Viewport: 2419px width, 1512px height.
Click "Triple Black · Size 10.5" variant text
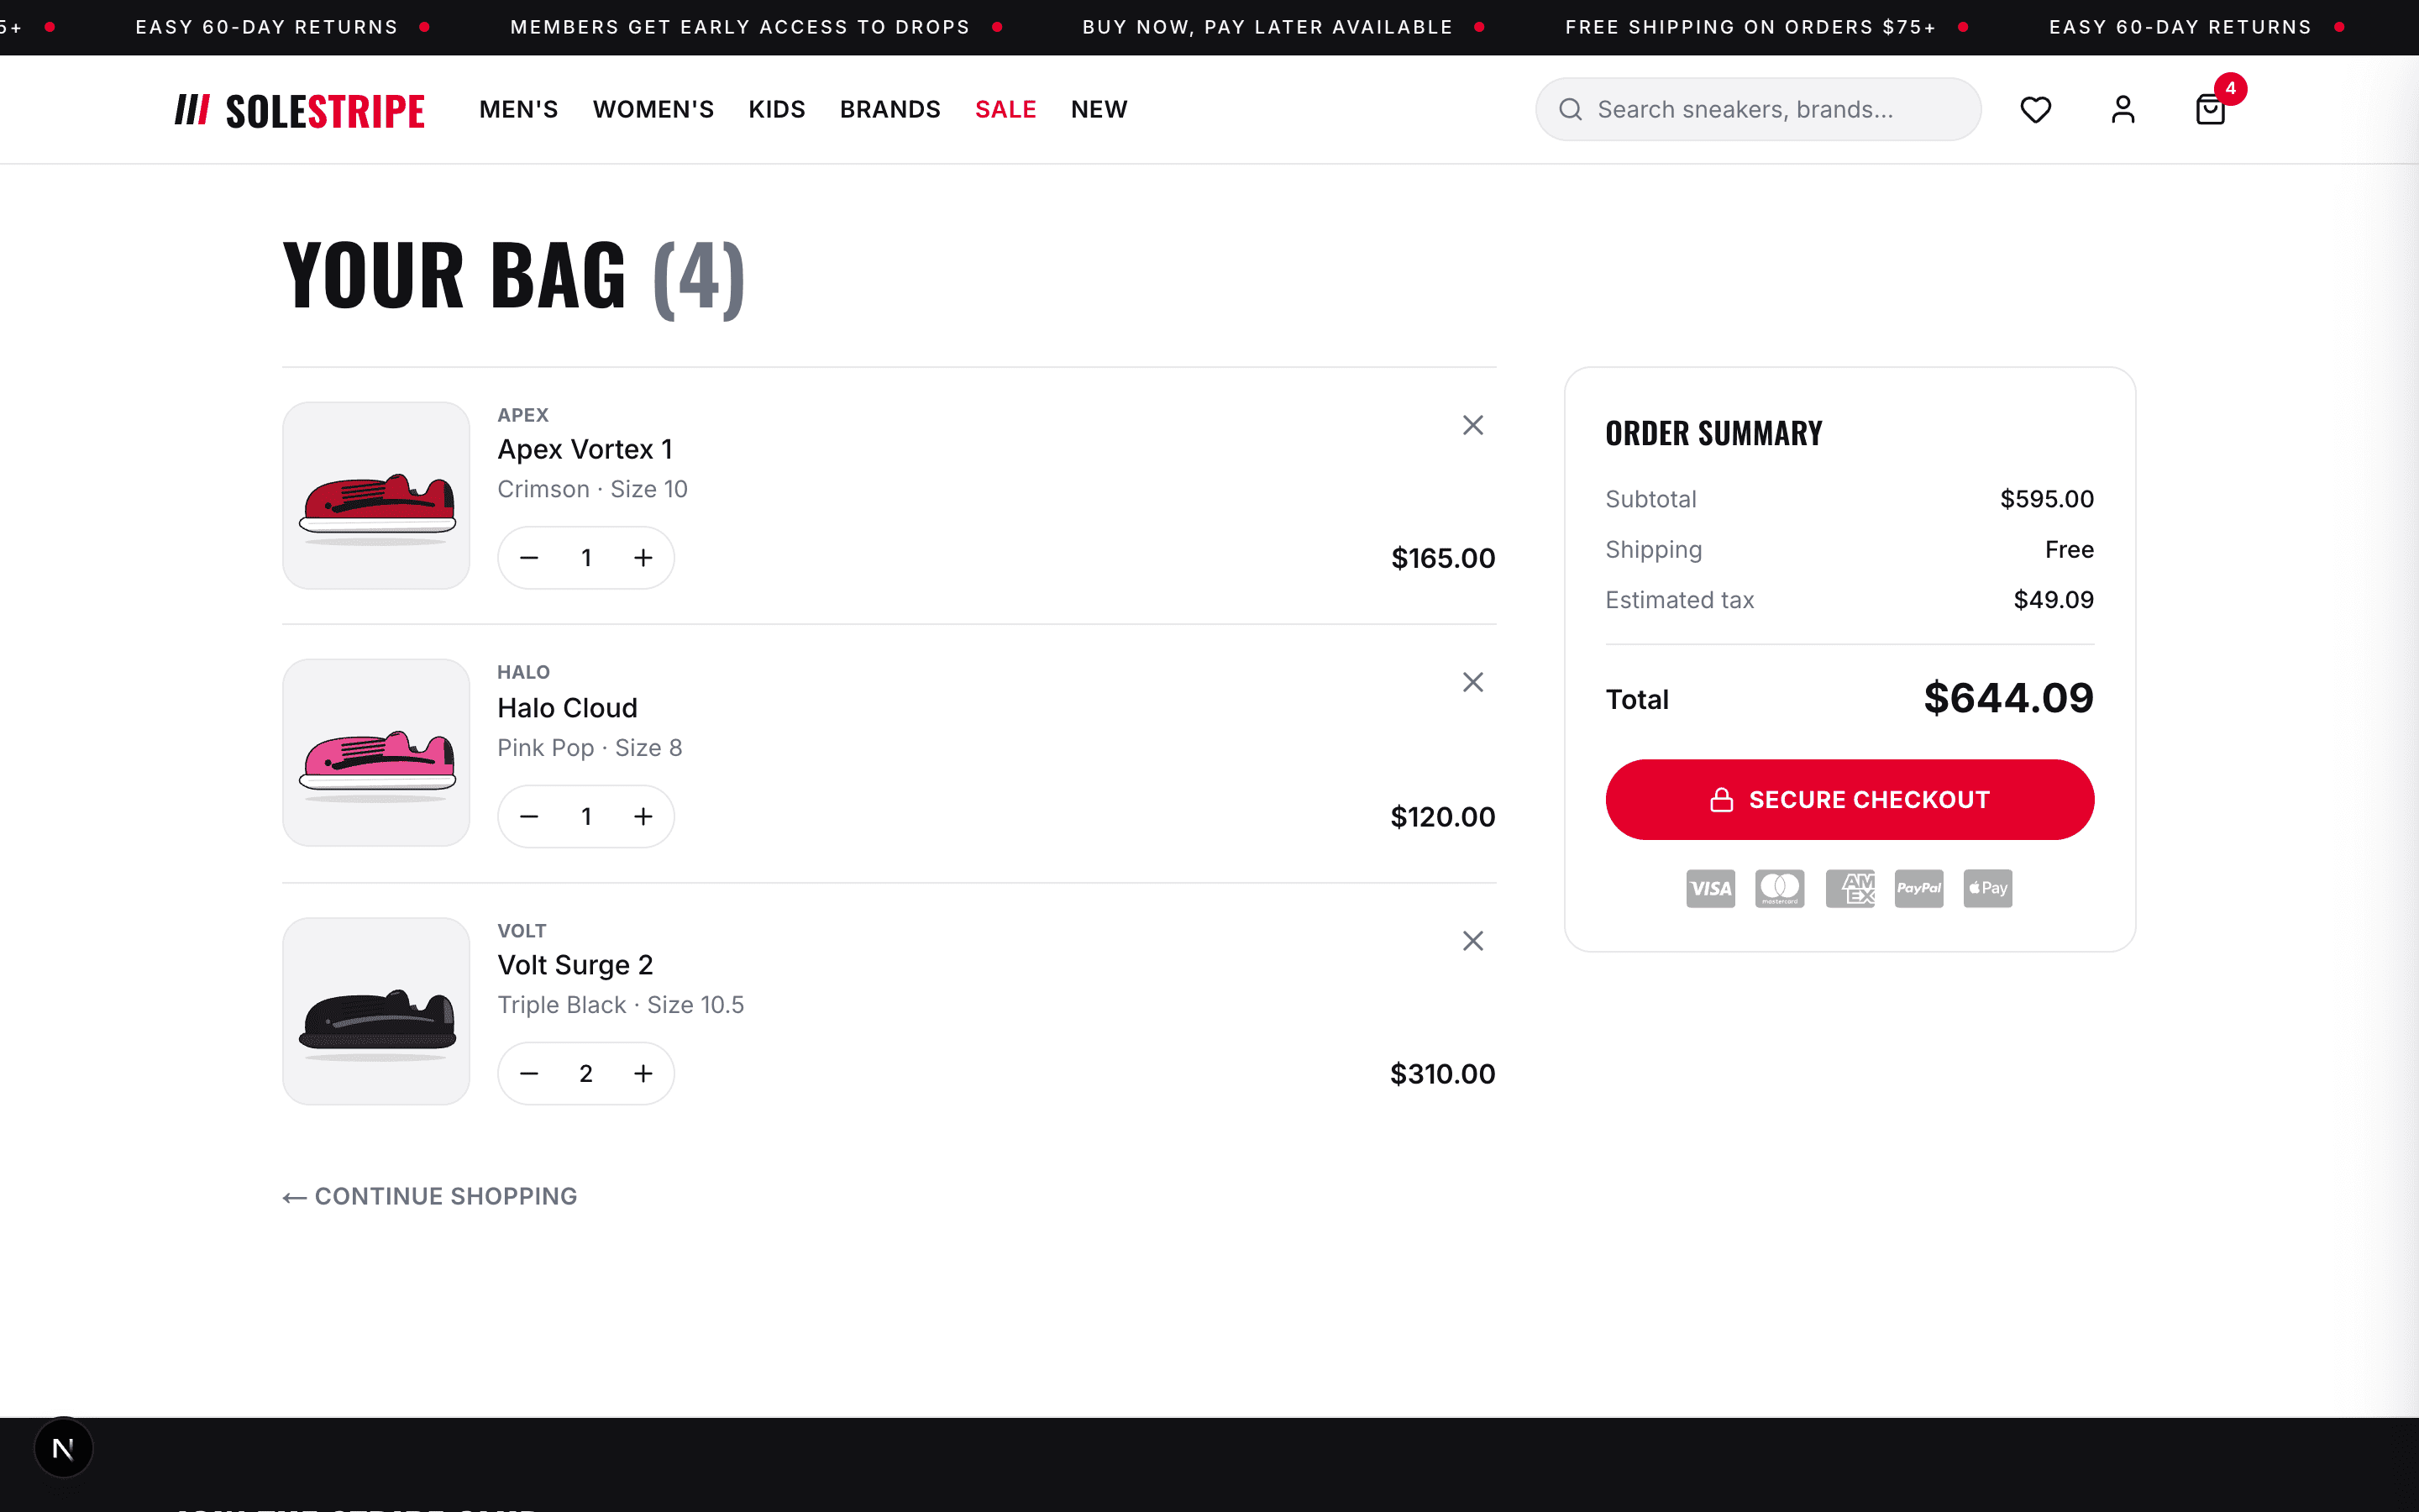tap(621, 1005)
